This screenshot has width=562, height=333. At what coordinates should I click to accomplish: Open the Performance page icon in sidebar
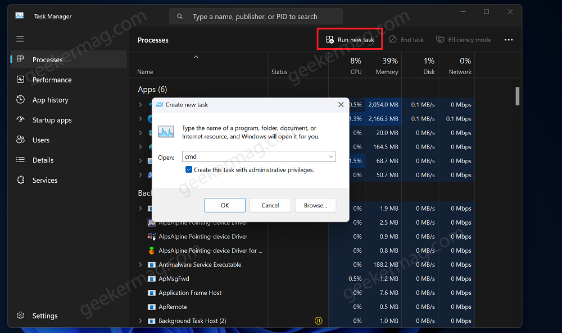pyautogui.click(x=20, y=80)
